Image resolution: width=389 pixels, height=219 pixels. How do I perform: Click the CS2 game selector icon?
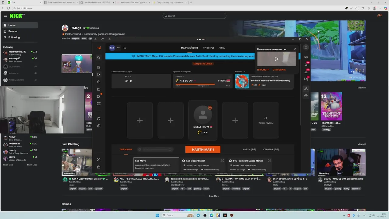(x=112, y=48)
